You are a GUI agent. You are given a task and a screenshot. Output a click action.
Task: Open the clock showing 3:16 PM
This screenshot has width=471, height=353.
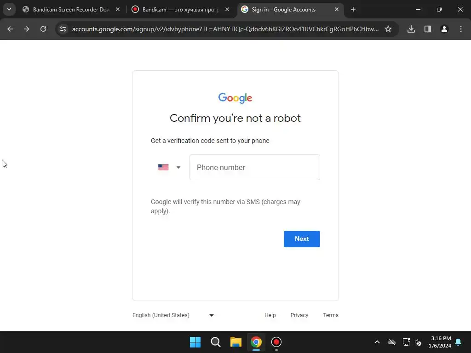[440, 342]
